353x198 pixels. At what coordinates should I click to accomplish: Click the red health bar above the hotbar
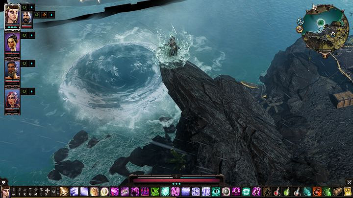pyautogui.click(x=176, y=180)
